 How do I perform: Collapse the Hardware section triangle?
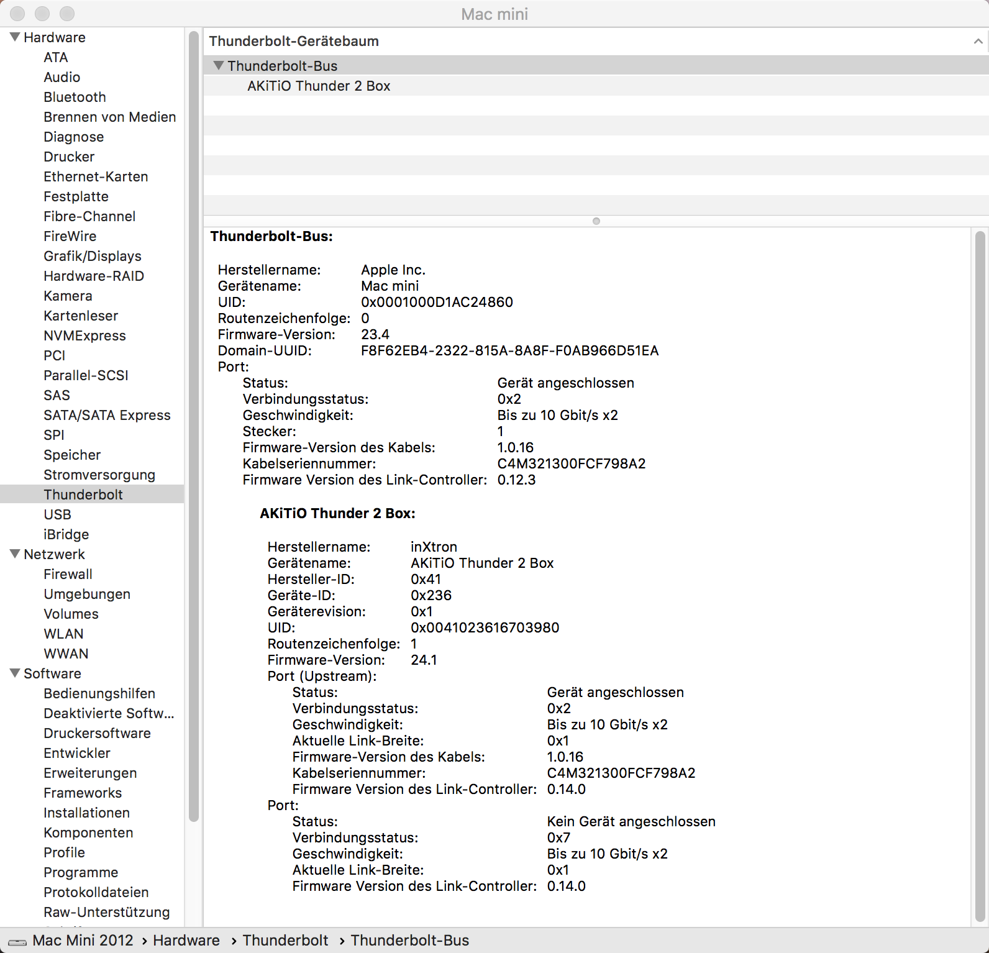click(x=15, y=37)
